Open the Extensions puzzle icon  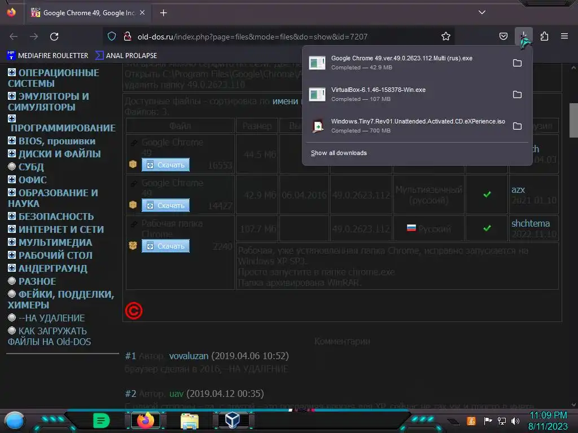pyautogui.click(x=544, y=37)
